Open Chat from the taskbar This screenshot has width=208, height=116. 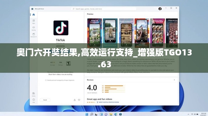click(x=106, y=114)
